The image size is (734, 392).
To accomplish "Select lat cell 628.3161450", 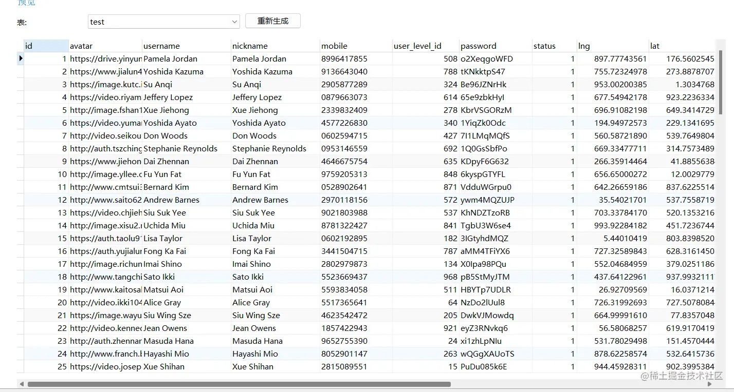I will [682, 251].
